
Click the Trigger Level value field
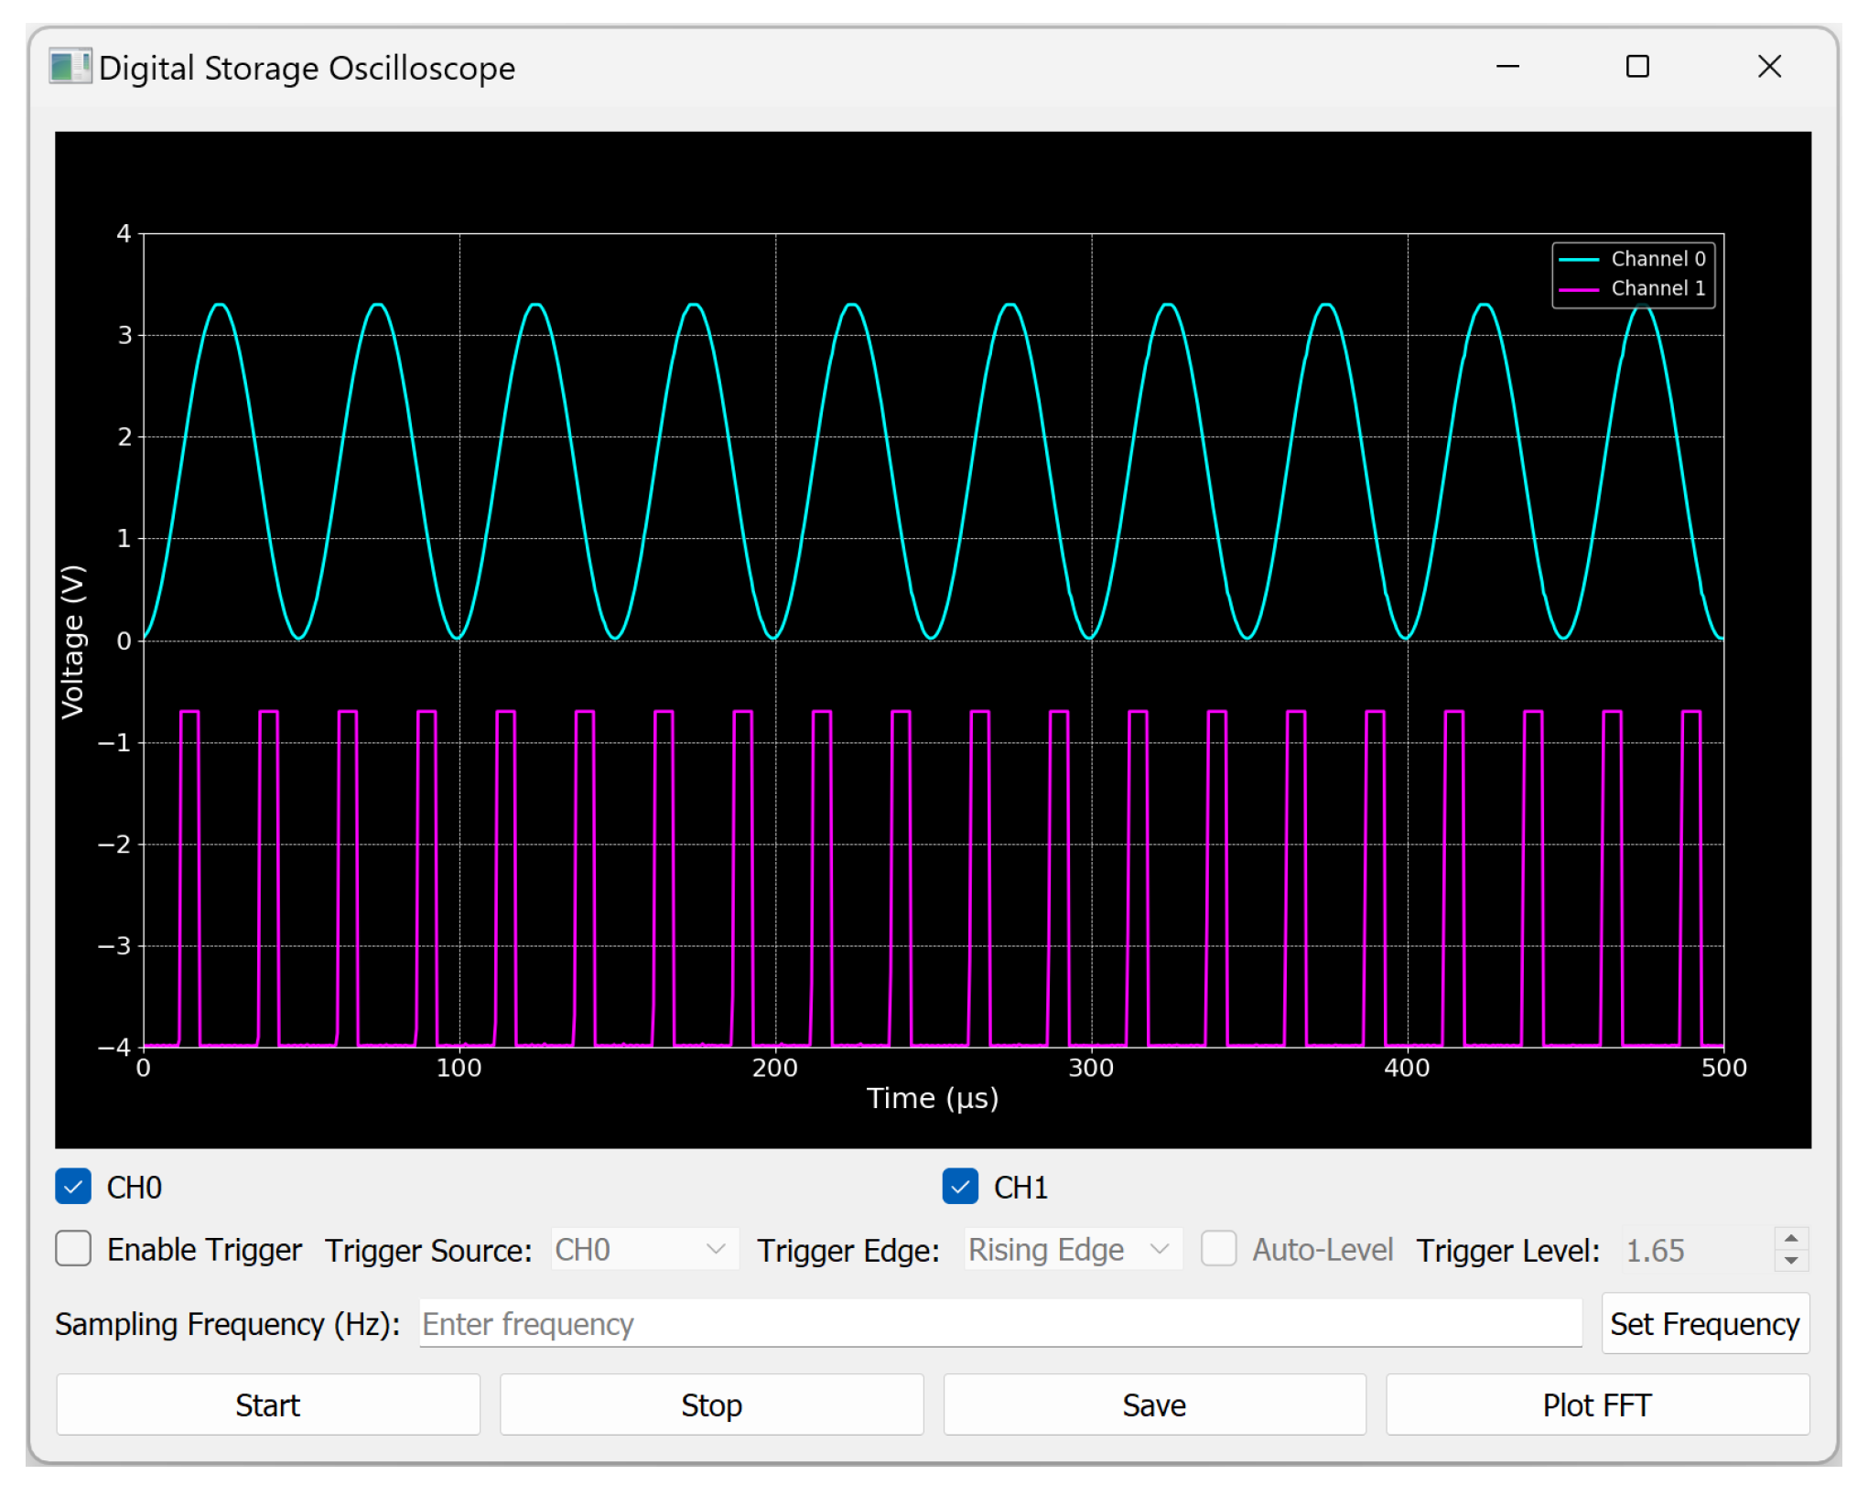[x=1695, y=1250]
